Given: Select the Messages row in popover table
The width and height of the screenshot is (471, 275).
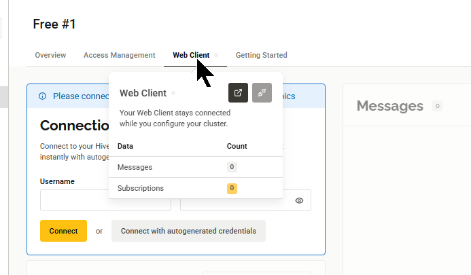Looking at the screenshot, I should tap(170, 167).
